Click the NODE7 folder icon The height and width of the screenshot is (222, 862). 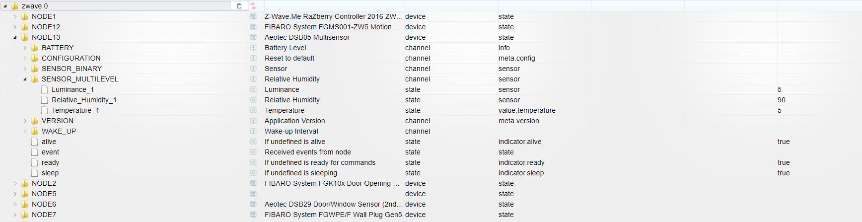pyautogui.click(x=25, y=215)
